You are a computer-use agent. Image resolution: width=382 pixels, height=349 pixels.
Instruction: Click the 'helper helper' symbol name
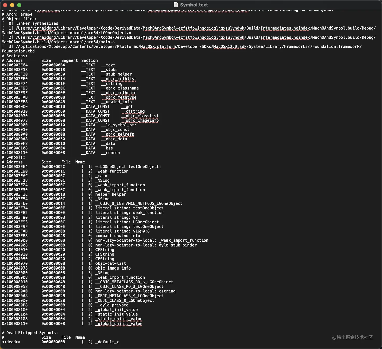(x=111, y=194)
